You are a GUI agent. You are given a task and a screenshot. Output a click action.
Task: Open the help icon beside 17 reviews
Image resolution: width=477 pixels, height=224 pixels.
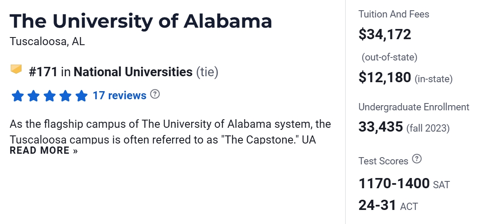[155, 94]
